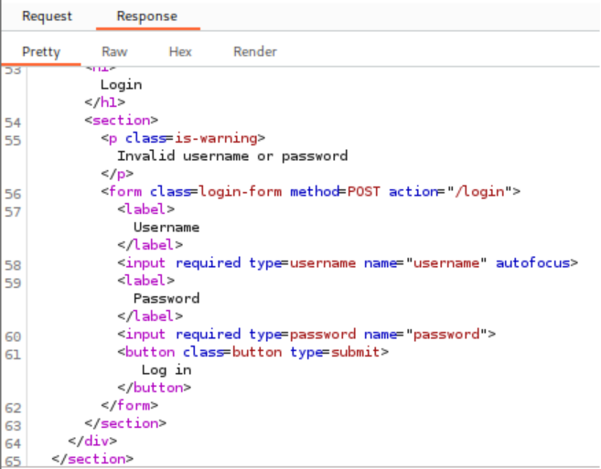Select the Response tab
Image resolution: width=601 pixels, height=469 pixels.
pyautogui.click(x=147, y=16)
